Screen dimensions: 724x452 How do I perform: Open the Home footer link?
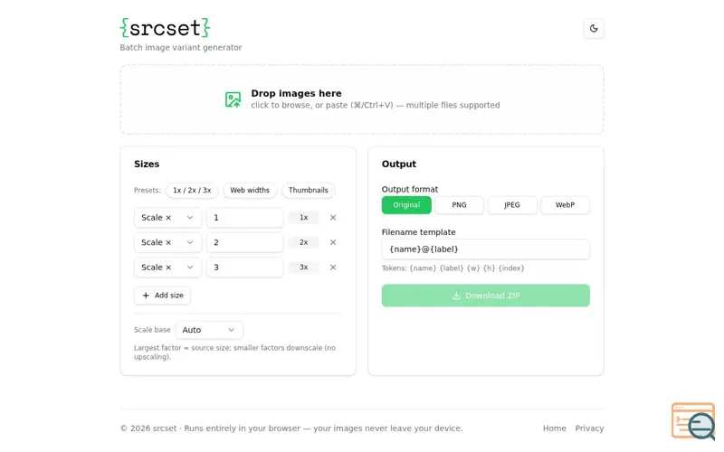pyautogui.click(x=555, y=428)
